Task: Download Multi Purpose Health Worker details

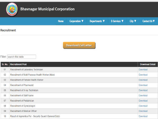Action: point(143,75)
